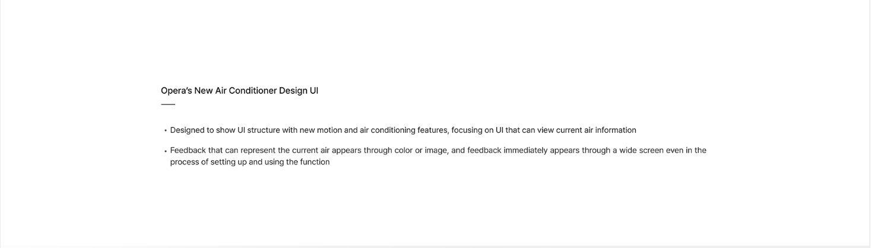
Task: Click the word "immediately" in second bullet
Action: (525, 151)
